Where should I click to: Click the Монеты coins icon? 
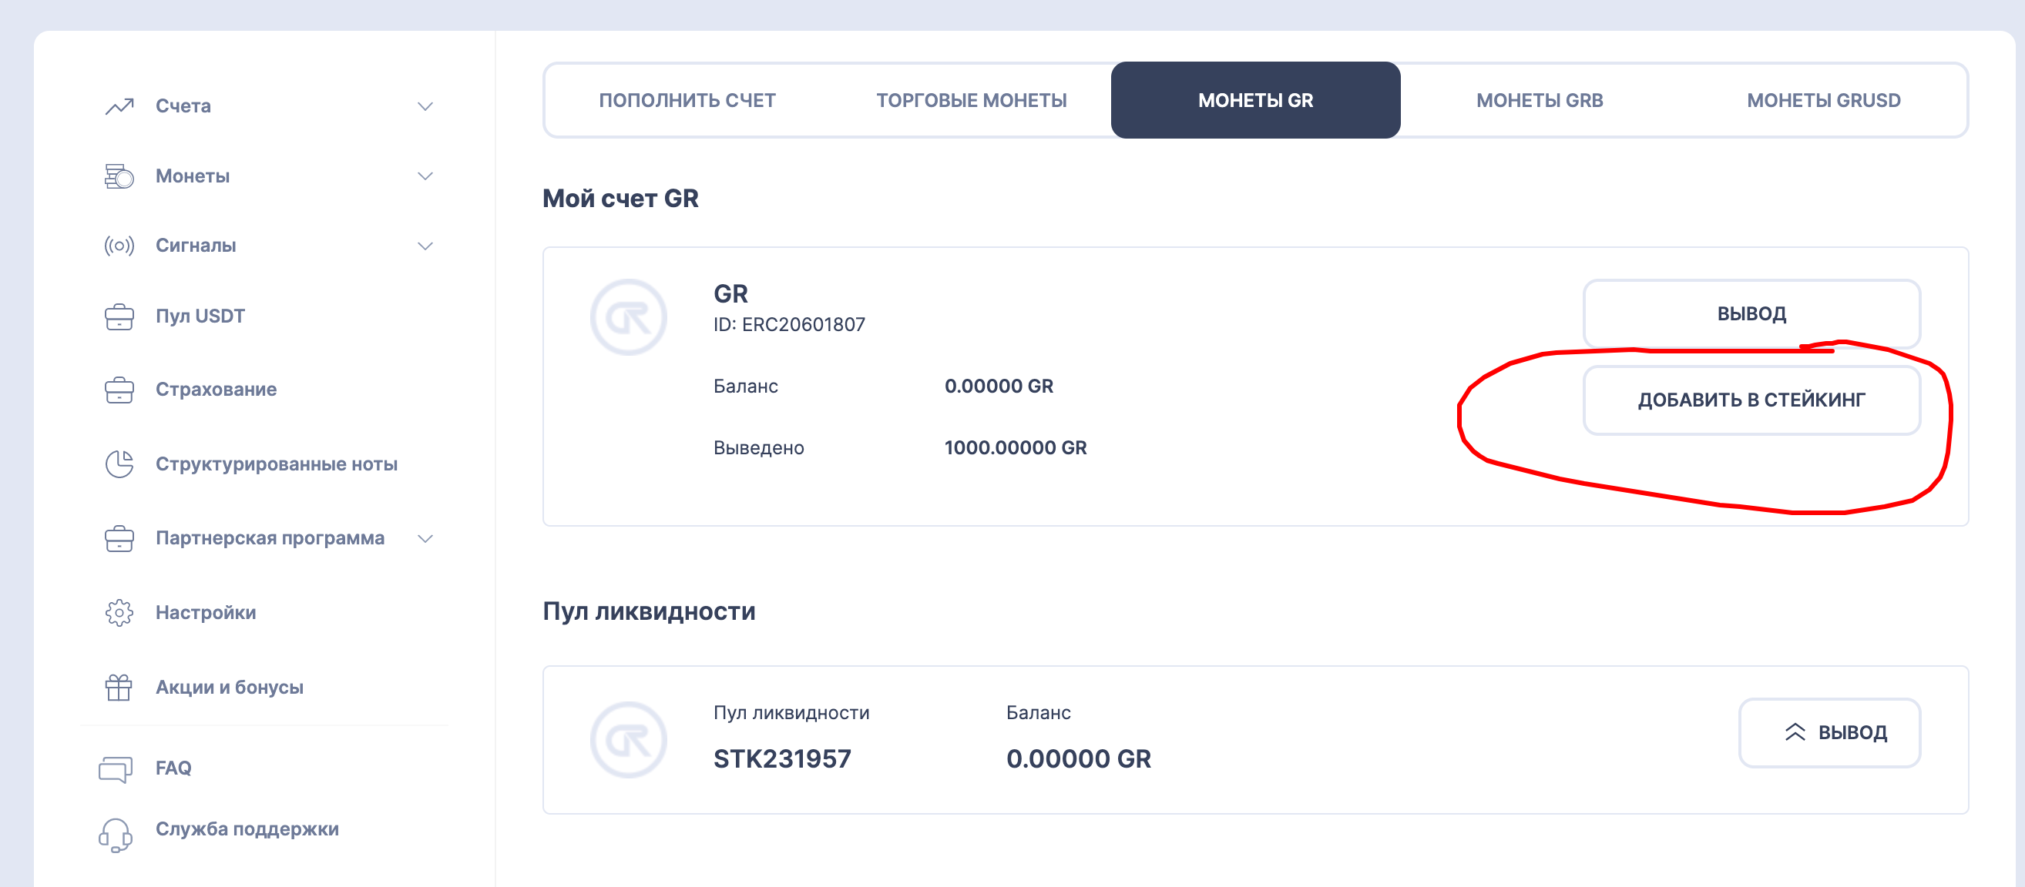[119, 176]
